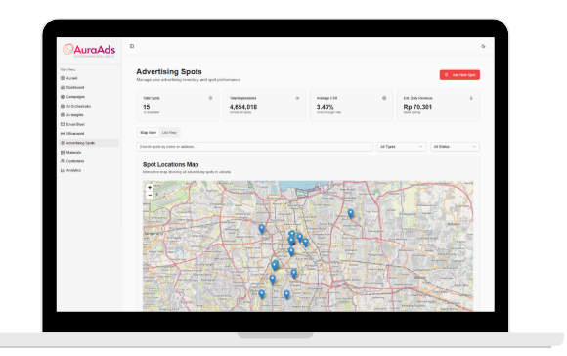The image size is (567, 356).
Task: Click eye icon on Total Impressions card
Action: 297,98
